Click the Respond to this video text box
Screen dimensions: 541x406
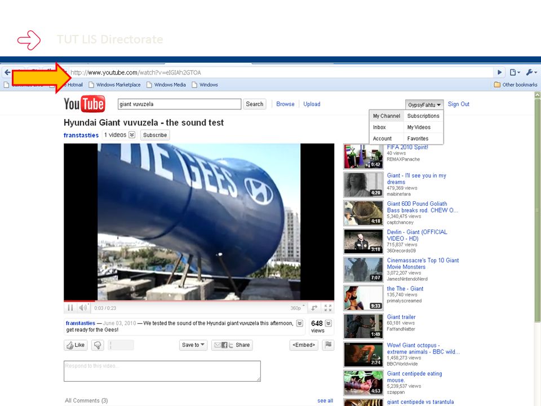click(x=162, y=371)
